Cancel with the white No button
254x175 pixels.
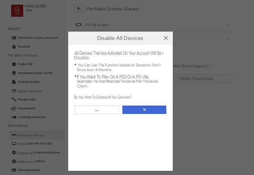point(97,110)
